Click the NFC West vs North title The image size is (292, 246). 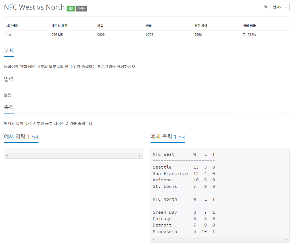pyautogui.click(x=34, y=7)
